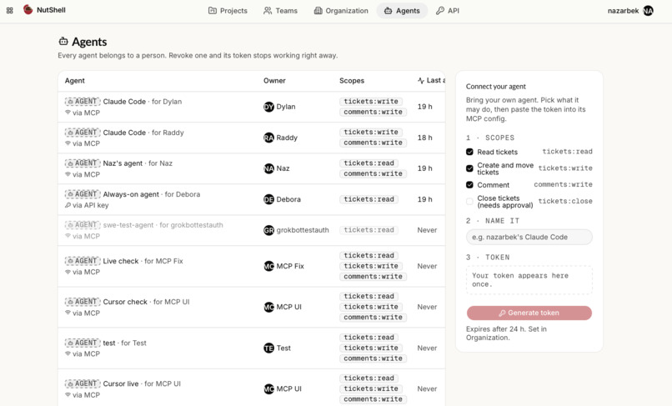Click the Scopes column header
Viewport: 672px width, 406px height.
pyautogui.click(x=352, y=81)
